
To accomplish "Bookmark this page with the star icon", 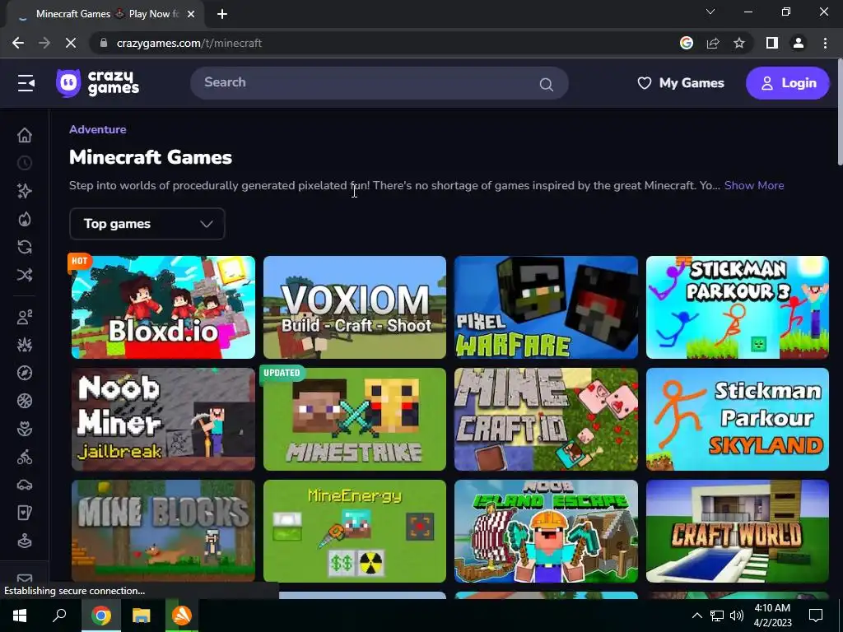I will pyautogui.click(x=739, y=43).
